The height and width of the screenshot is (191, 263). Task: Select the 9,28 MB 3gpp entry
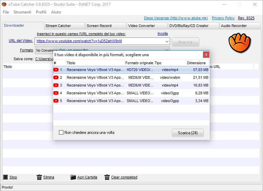[131, 93]
